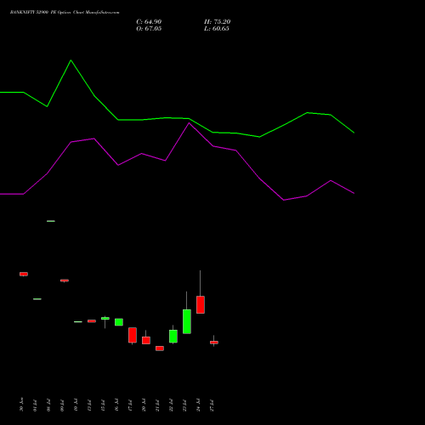Select the 30 Jun date label

21,405
